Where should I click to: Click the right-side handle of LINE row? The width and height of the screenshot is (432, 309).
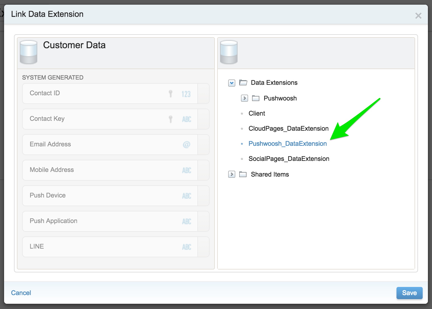203,247
